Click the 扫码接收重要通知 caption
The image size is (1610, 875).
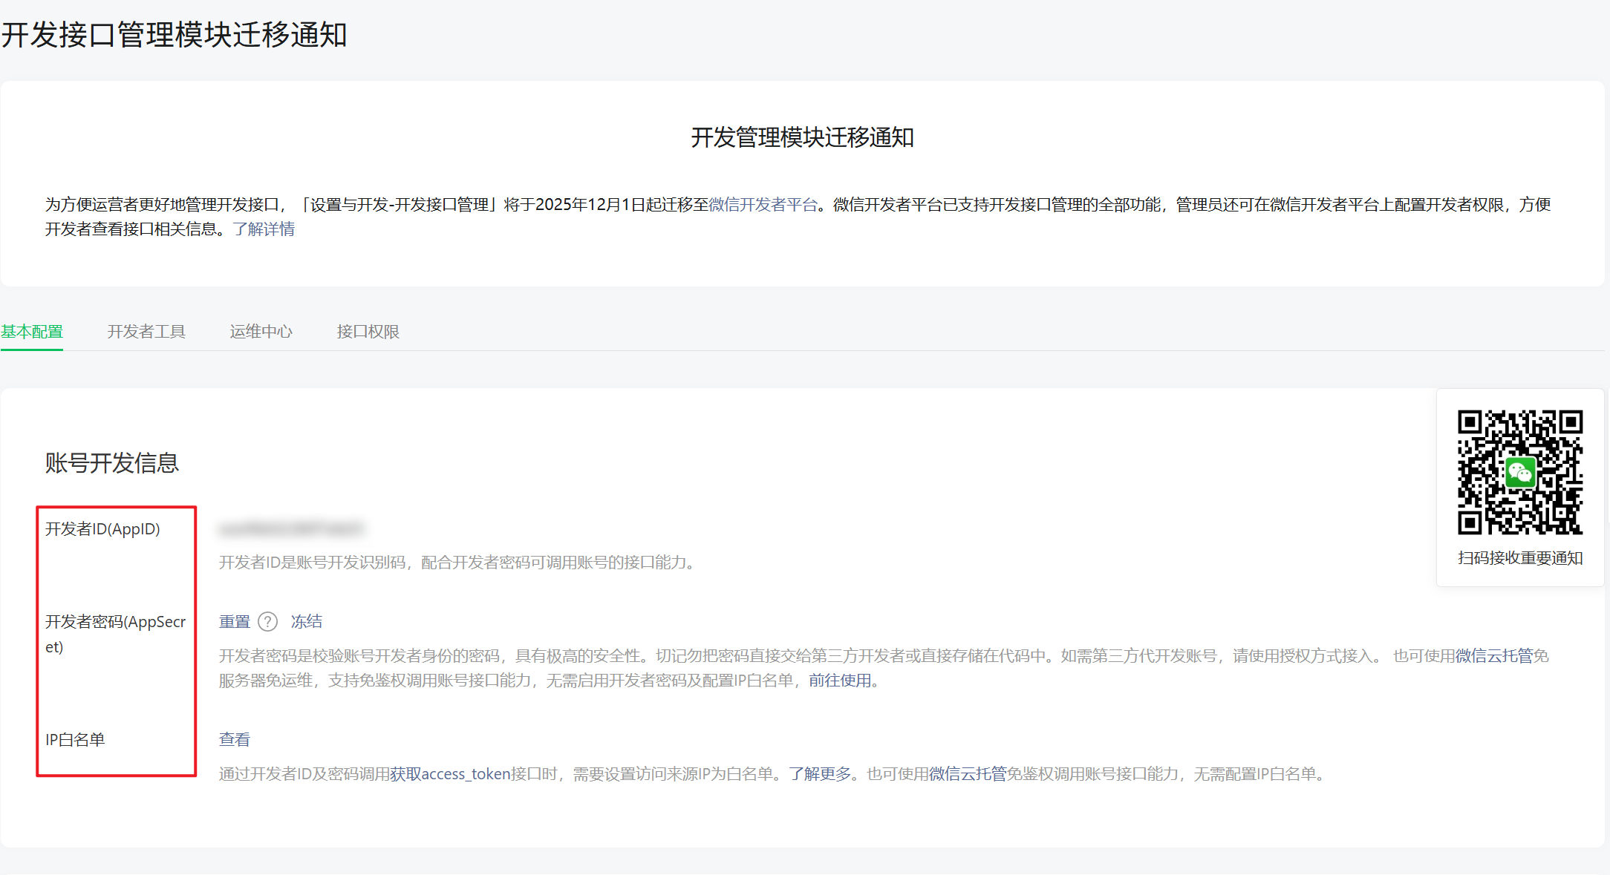coord(1519,558)
